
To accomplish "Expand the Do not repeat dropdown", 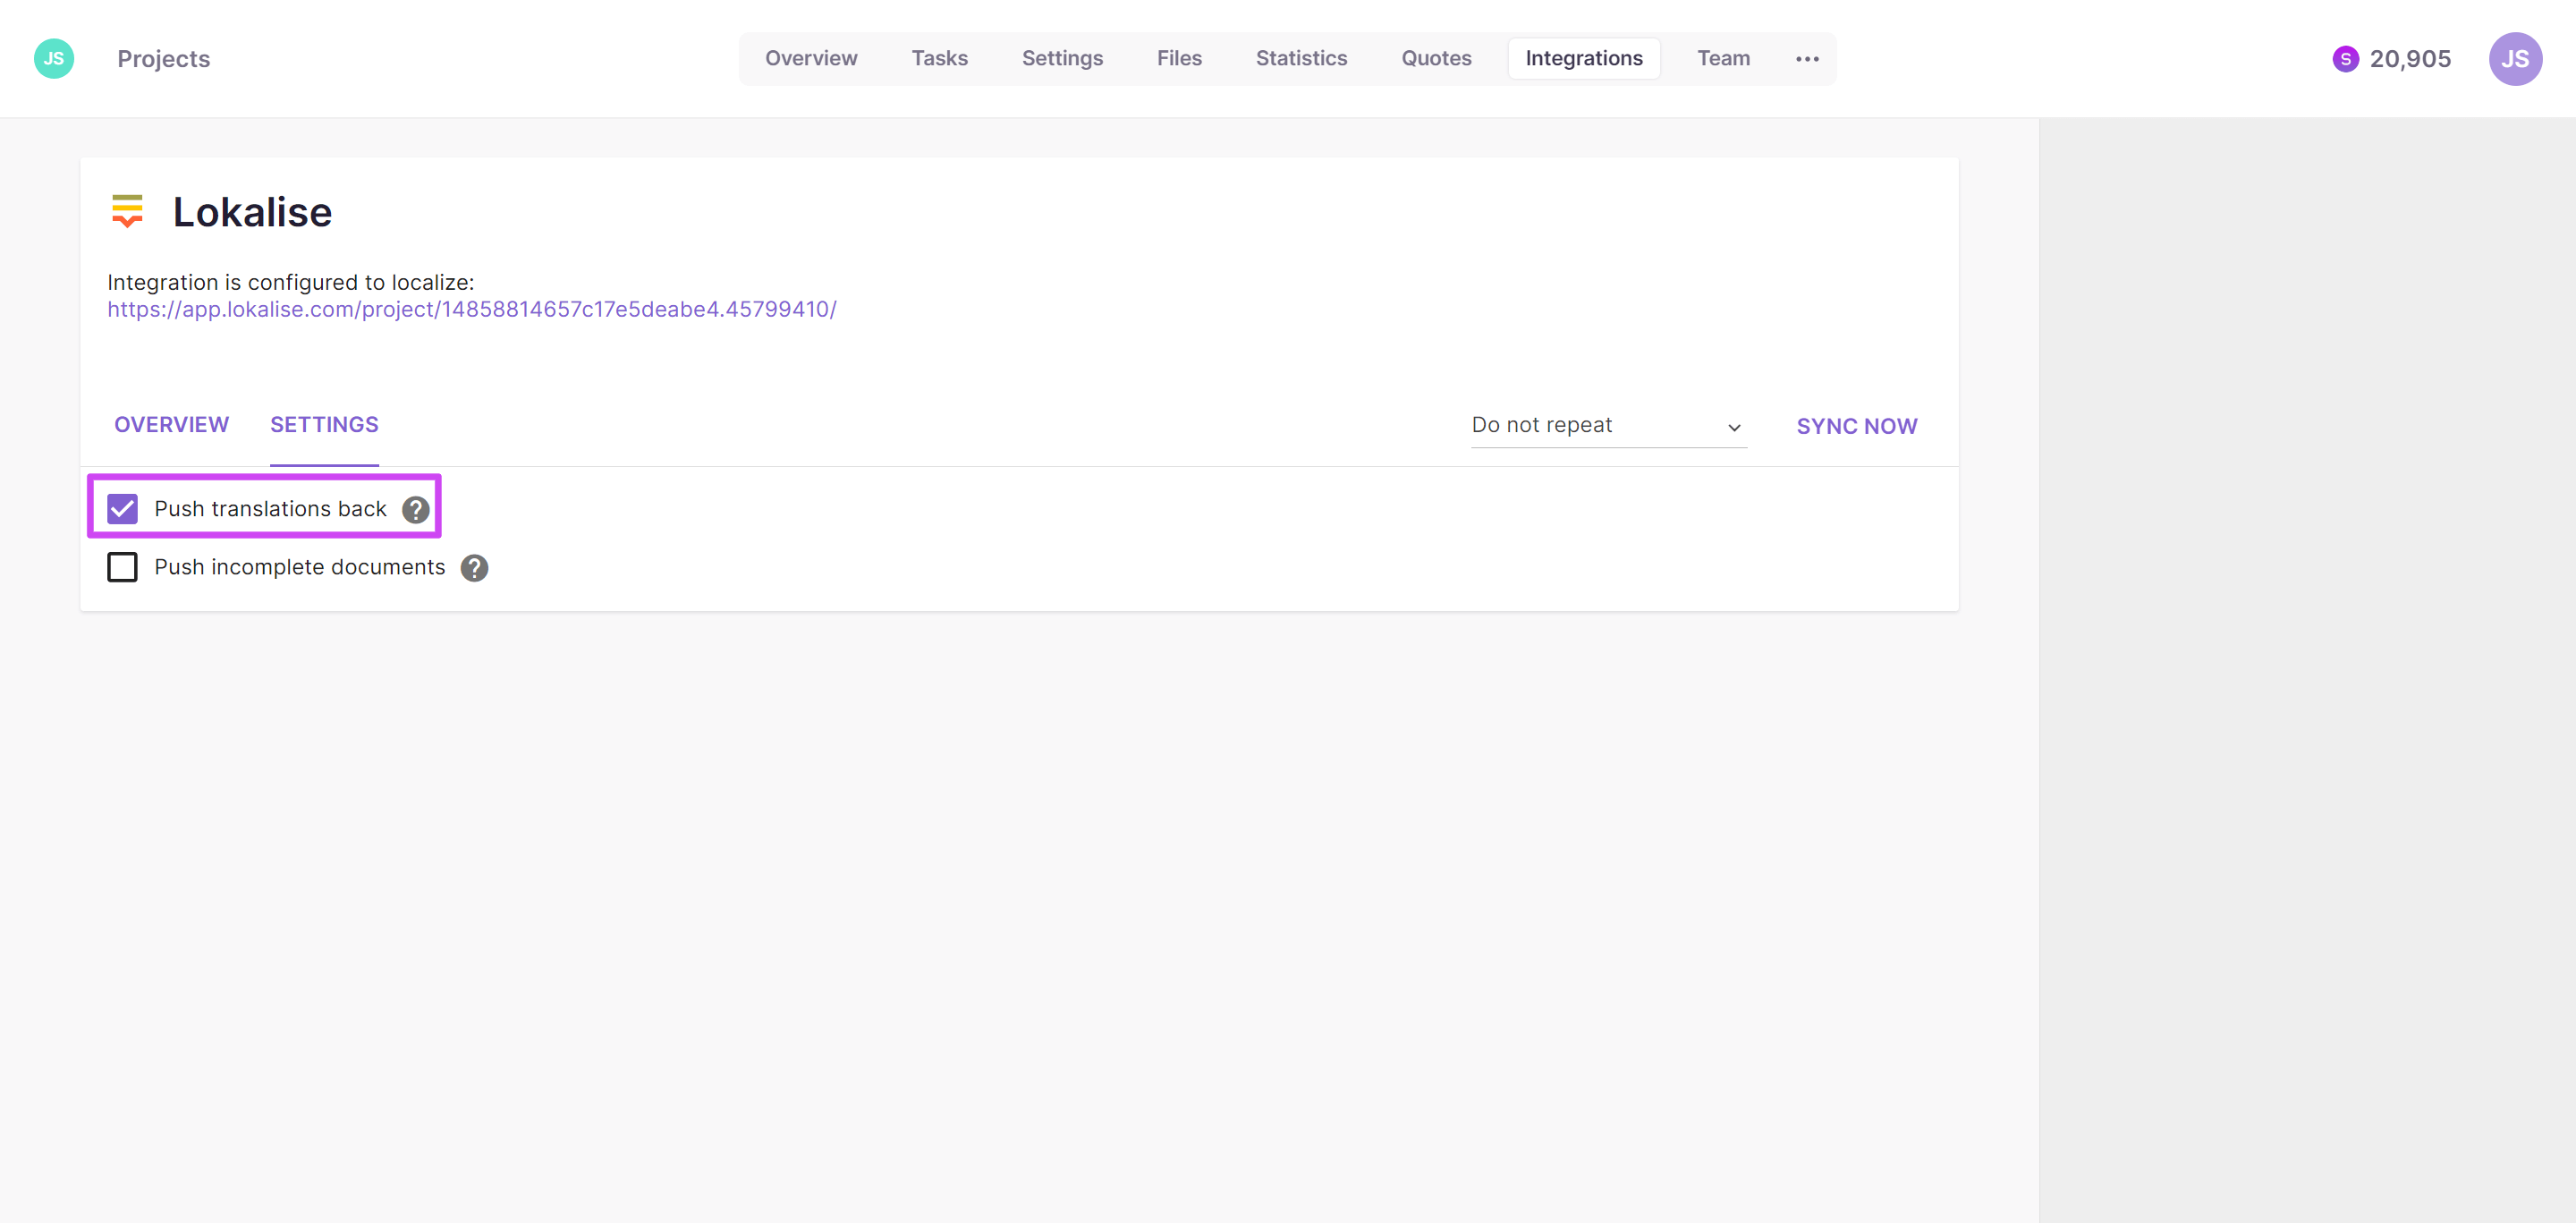I will pyautogui.click(x=1609, y=426).
